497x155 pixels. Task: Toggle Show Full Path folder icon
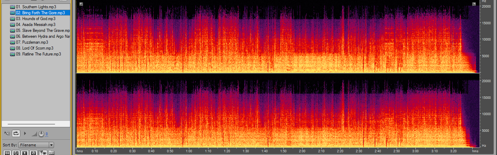click(51, 153)
